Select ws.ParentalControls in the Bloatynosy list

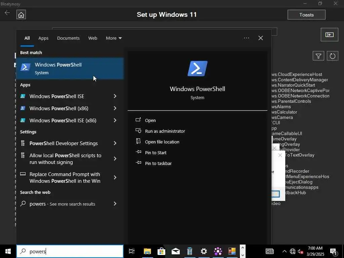tap(291, 101)
